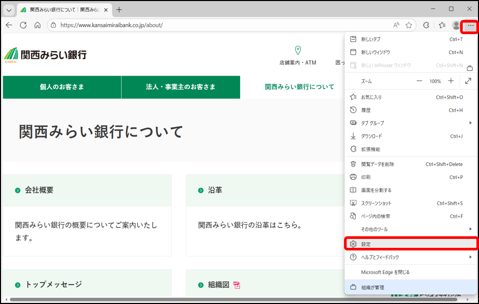Click the browser refresh icon

coord(23,25)
